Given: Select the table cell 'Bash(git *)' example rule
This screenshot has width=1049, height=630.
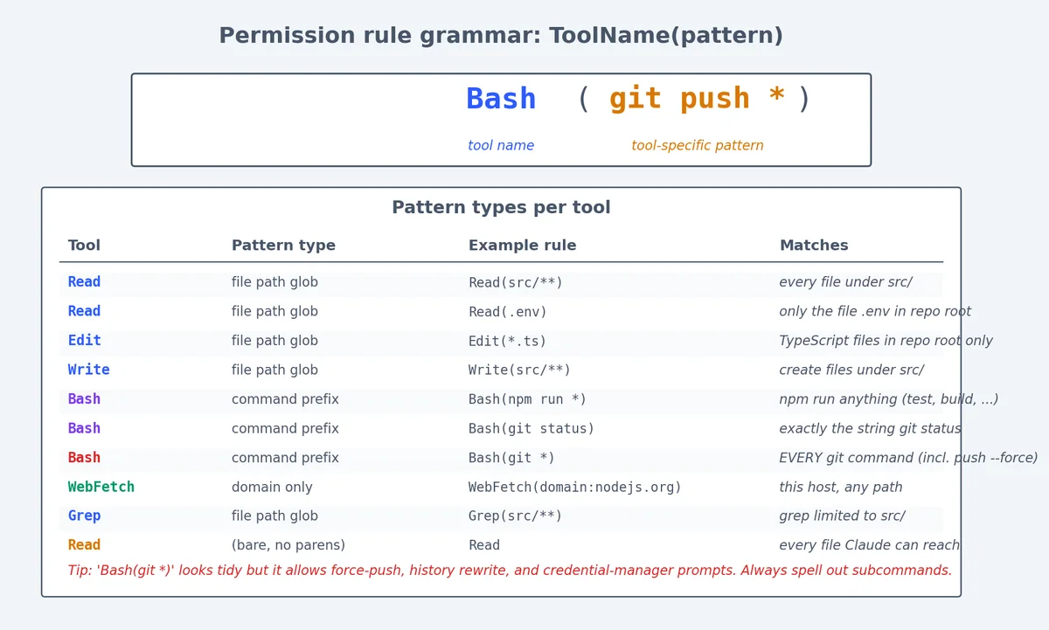Looking at the screenshot, I should point(511,459).
